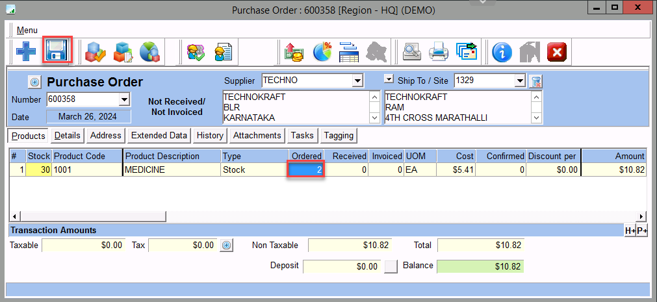Click the Ordered quantity cell for MEDICINE
Screen dimensions: 657x302
[306, 170]
